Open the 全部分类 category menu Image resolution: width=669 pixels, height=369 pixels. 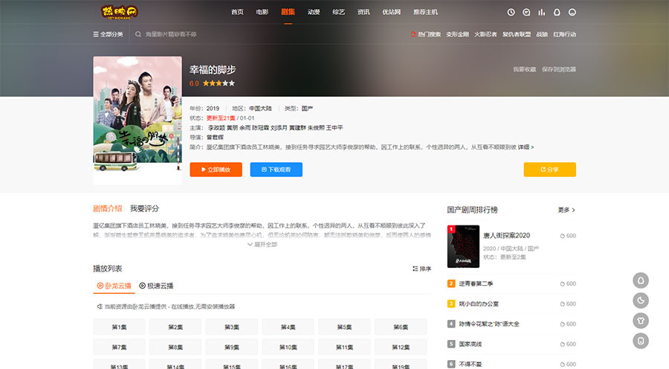point(108,34)
